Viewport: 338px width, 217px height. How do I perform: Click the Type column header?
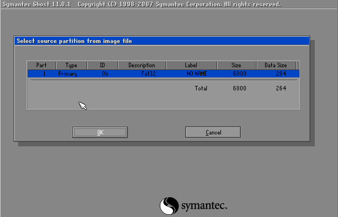[71, 66]
